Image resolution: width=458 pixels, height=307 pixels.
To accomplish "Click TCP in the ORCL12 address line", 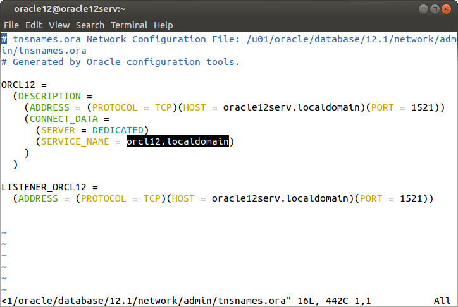I will tap(163, 107).
